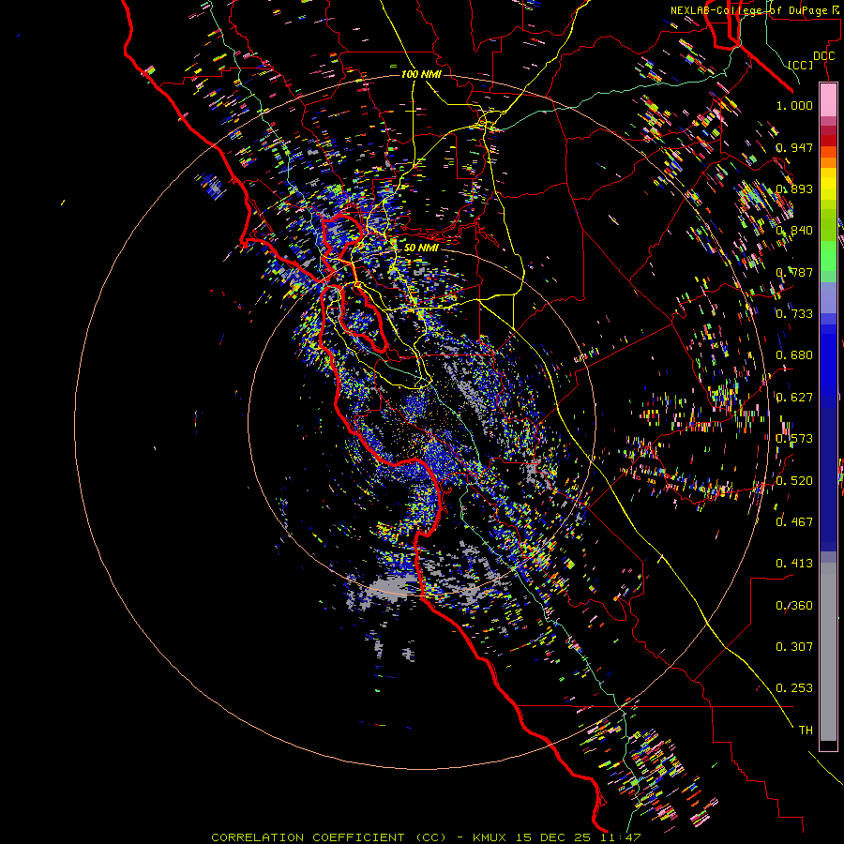Click the 0.573 scale value
Viewport: 844px width, 844px height.
pos(794,438)
